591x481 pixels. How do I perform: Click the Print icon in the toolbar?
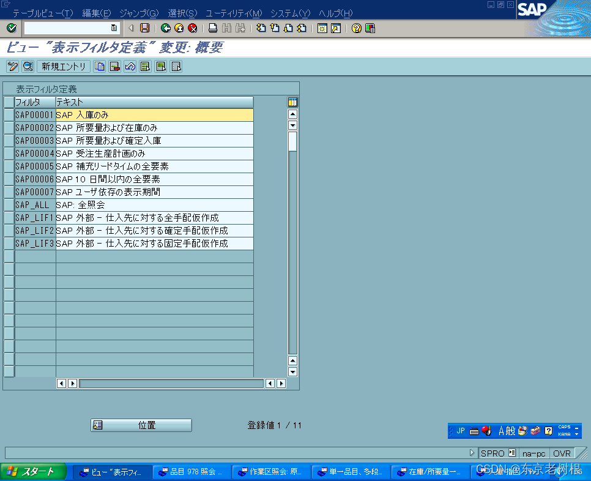(x=214, y=28)
